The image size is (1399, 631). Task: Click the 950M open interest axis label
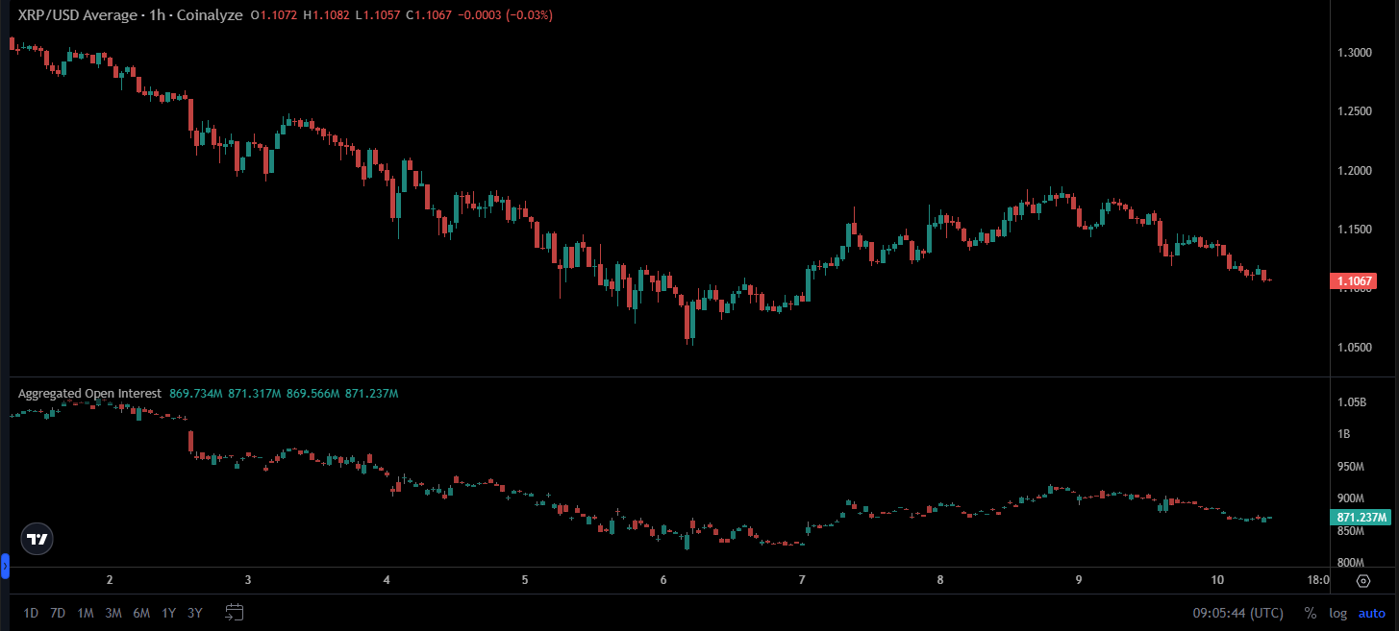click(1351, 467)
